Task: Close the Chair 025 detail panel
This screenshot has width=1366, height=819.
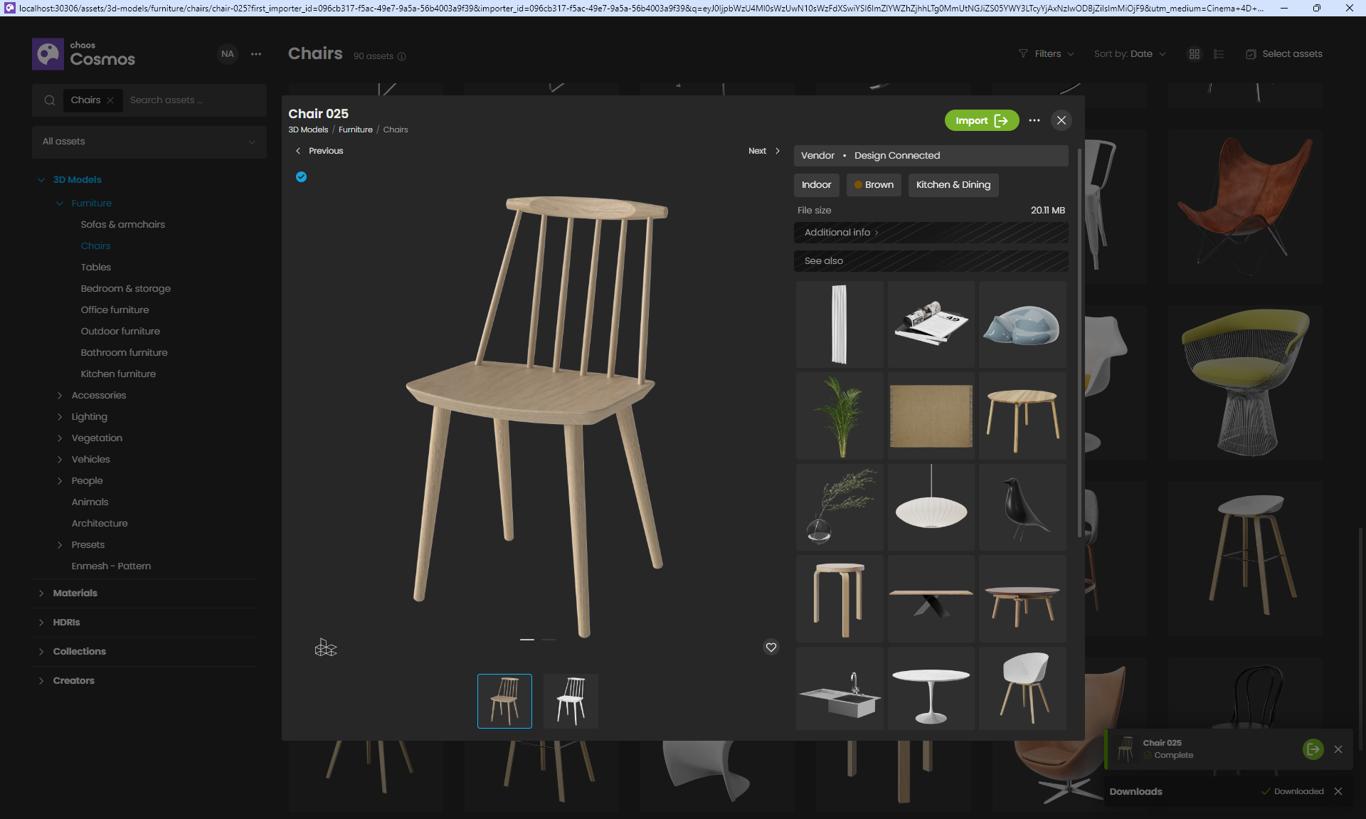Action: [1061, 120]
